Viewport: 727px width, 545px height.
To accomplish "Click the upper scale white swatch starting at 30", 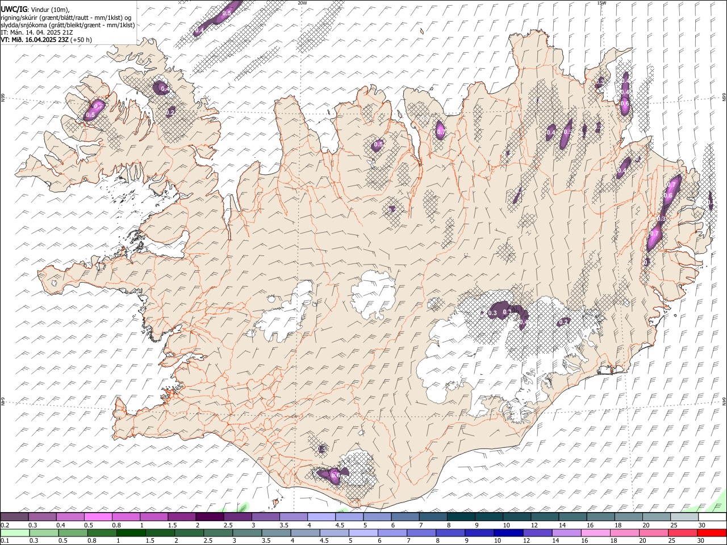I will 712,517.
